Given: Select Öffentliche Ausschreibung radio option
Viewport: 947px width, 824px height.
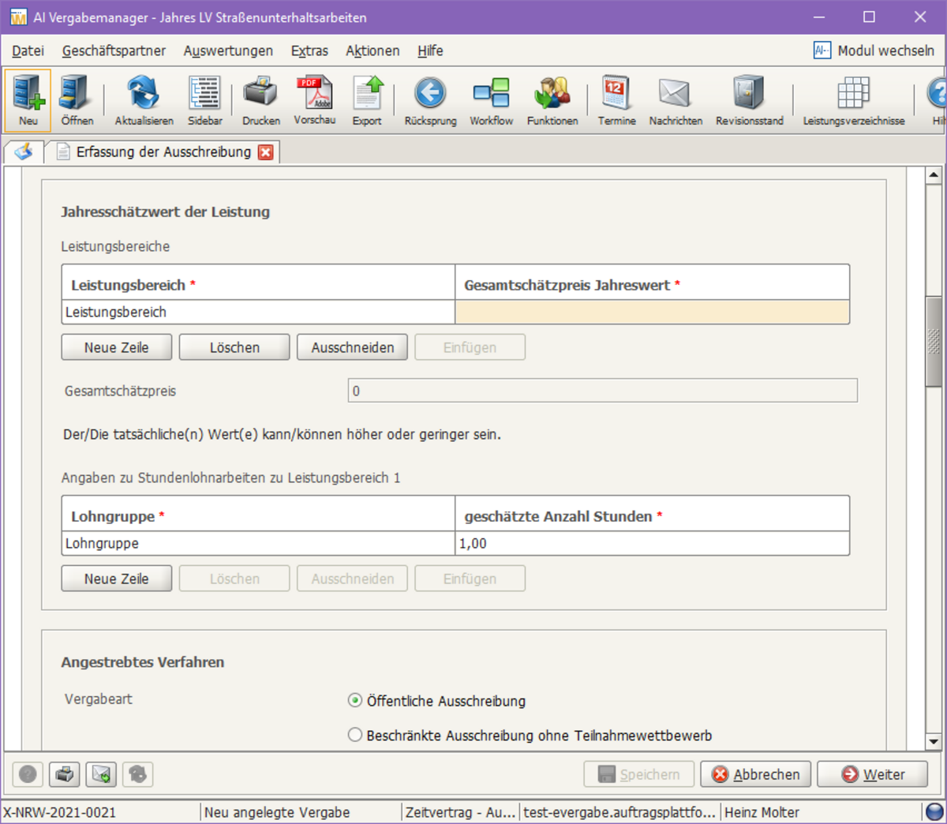Looking at the screenshot, I should pos(355,701).
